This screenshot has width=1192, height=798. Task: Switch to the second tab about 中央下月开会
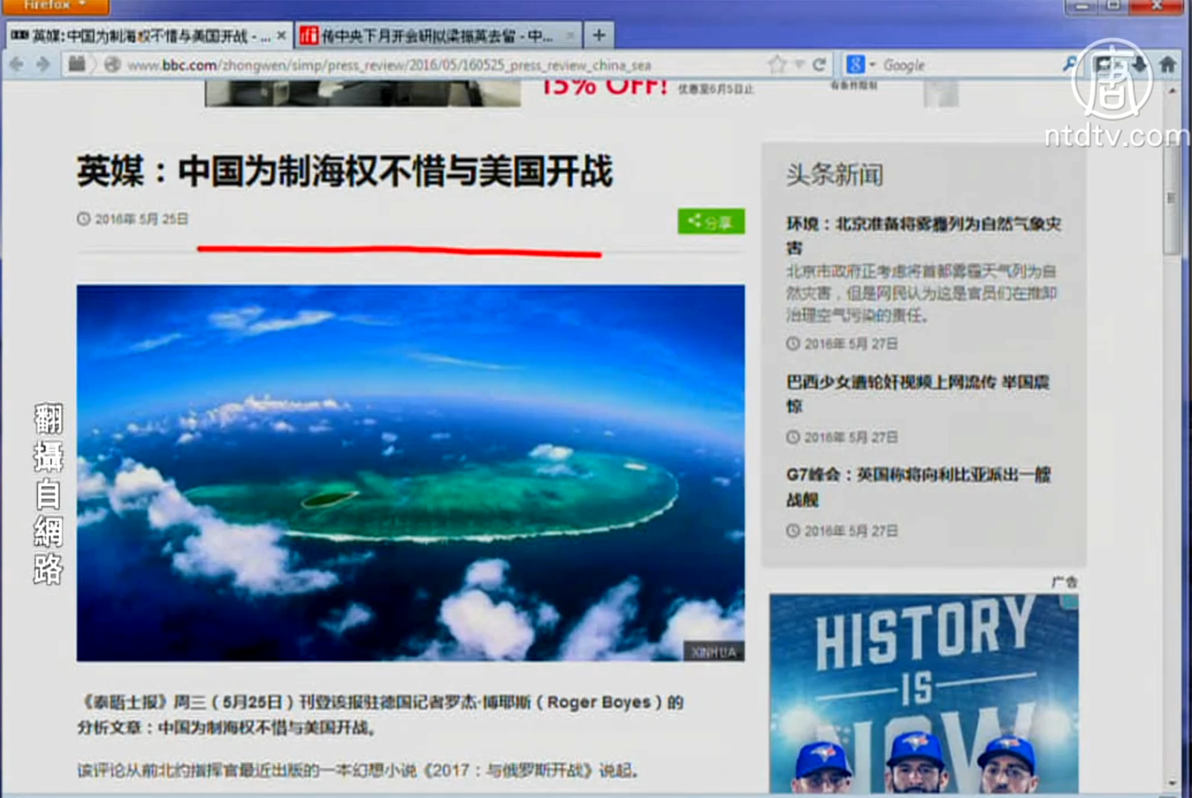436,35
